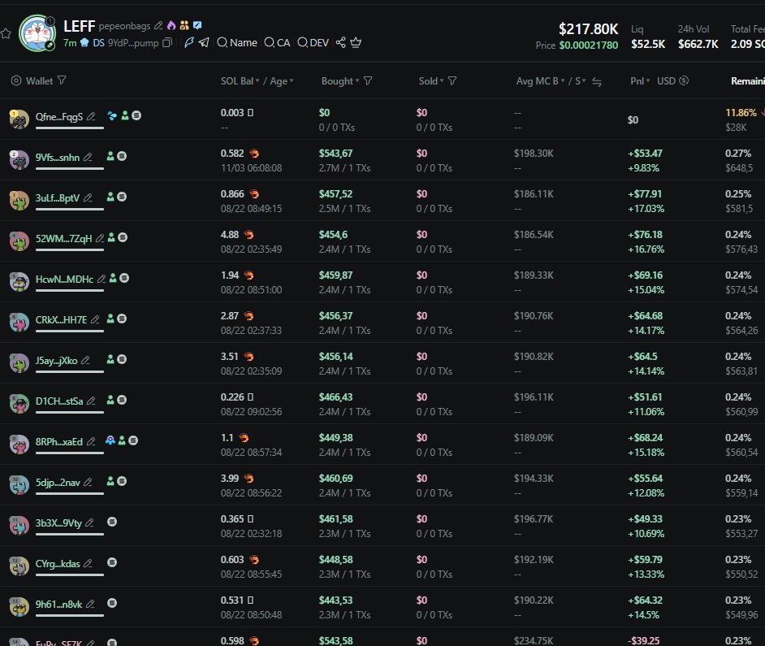Click avatar of wallet 5djp...2nav
765x646 pixels.
pos(19,485)
